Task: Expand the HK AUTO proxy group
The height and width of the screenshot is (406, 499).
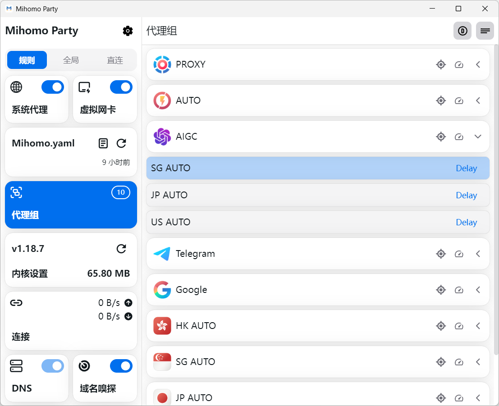Action: (478, 326)
